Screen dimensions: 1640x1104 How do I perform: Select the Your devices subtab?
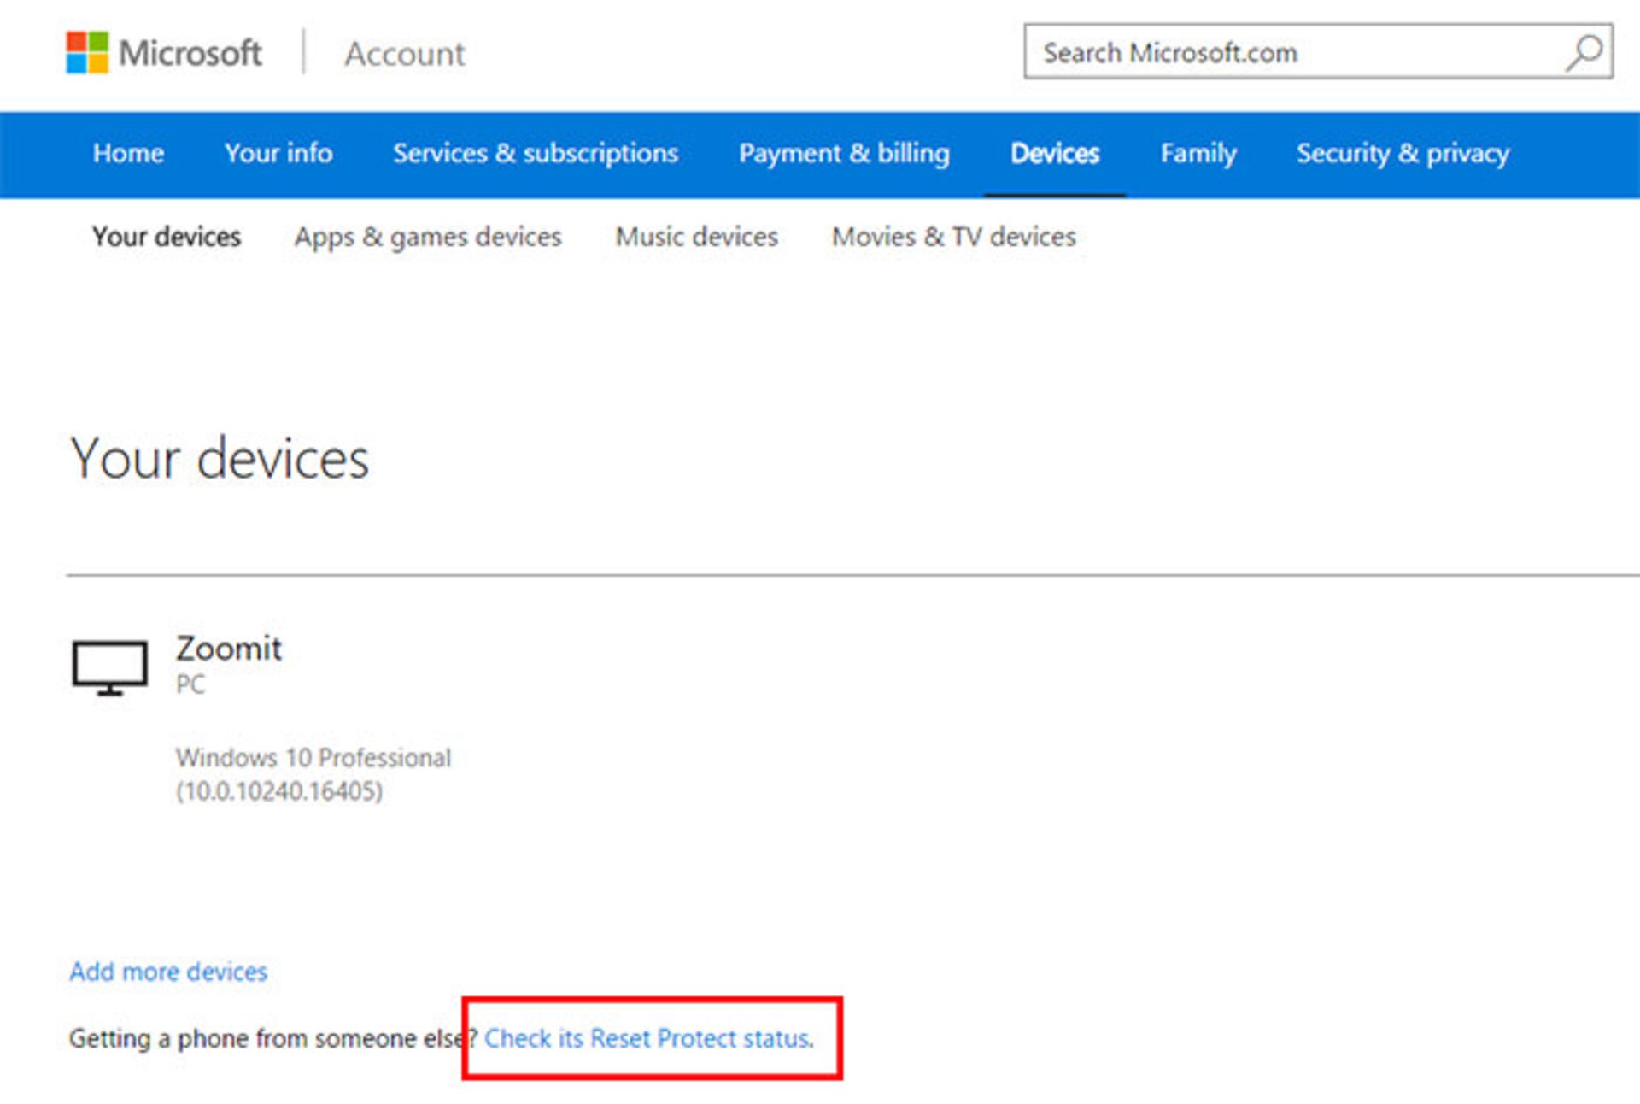point(167,237)
